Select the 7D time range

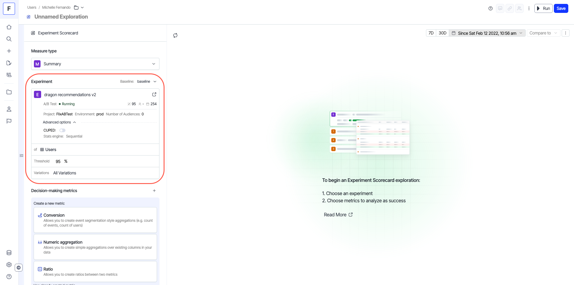click(x=431, y=33)
